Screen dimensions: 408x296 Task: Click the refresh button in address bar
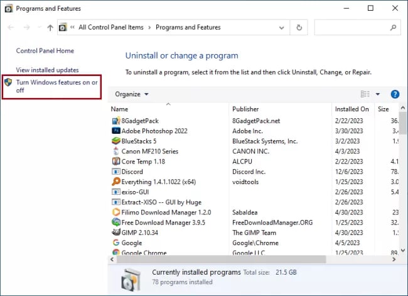coord(299,28)
